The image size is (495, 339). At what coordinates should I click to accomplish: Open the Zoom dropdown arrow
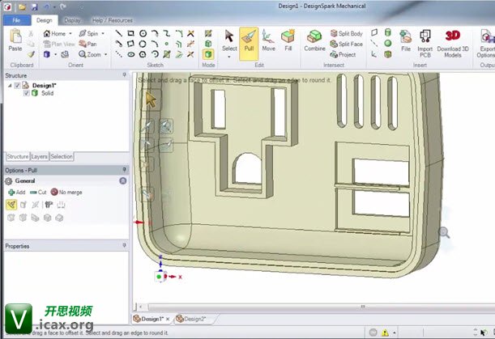106,54
